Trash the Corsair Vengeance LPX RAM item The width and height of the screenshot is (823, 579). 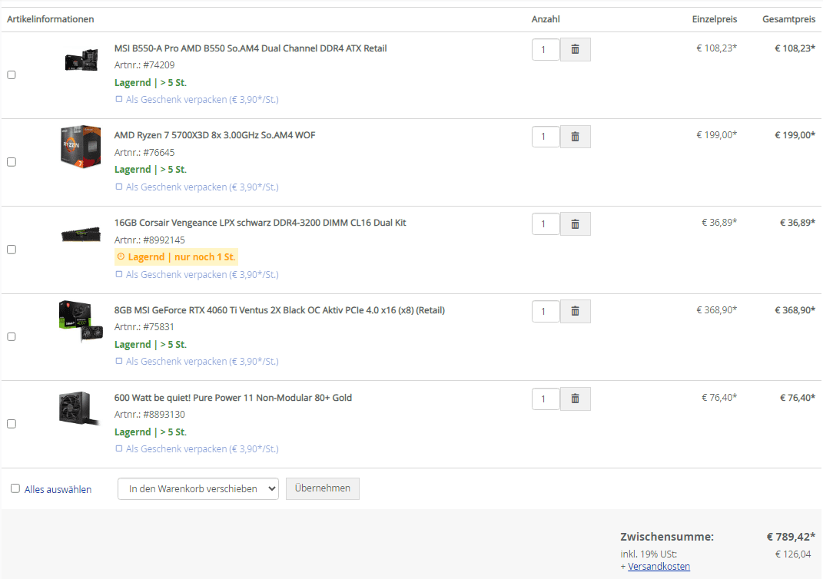[x=576, y=224]
